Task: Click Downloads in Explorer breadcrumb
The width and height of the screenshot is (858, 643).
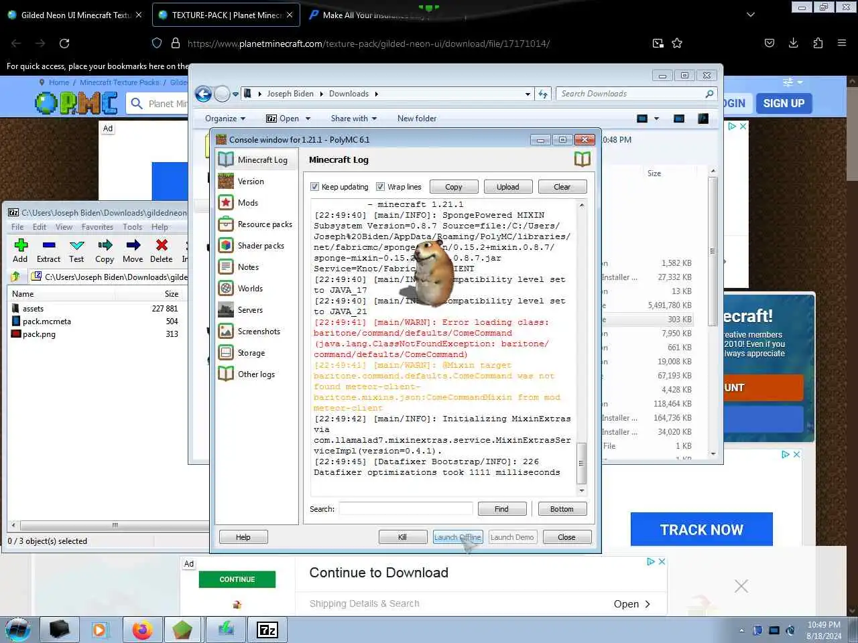Action: (x=349, y=94)
